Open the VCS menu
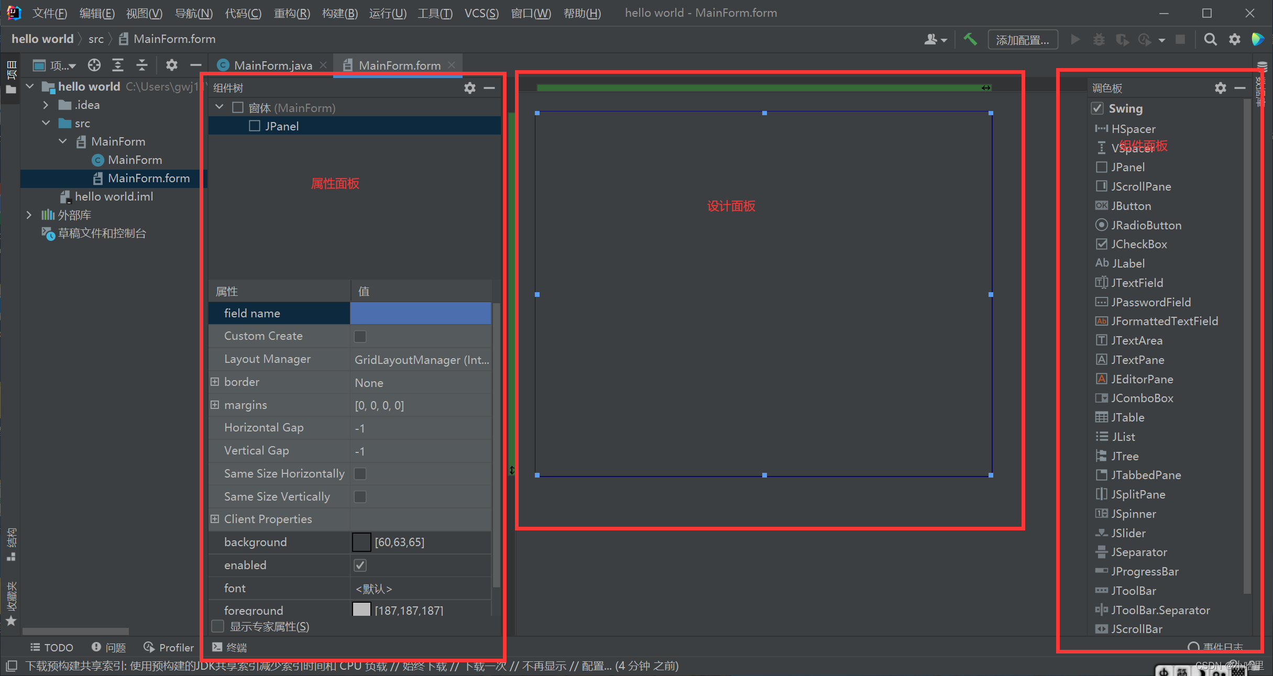This screenshot has width=1273, height=676. click(481, 13)
